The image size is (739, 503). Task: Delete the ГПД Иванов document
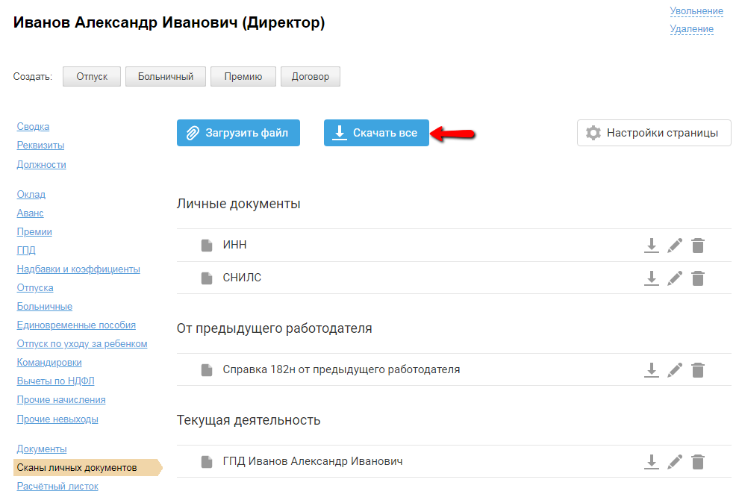698,462
